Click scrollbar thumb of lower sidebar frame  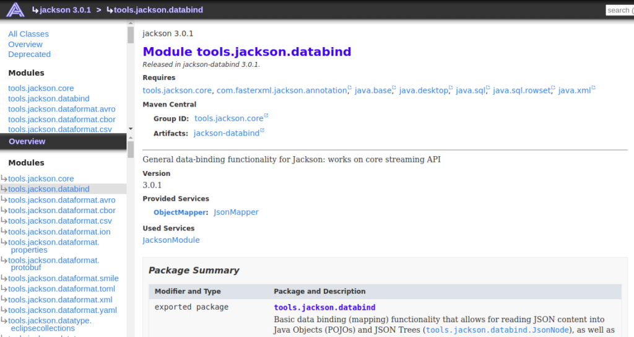131,150
